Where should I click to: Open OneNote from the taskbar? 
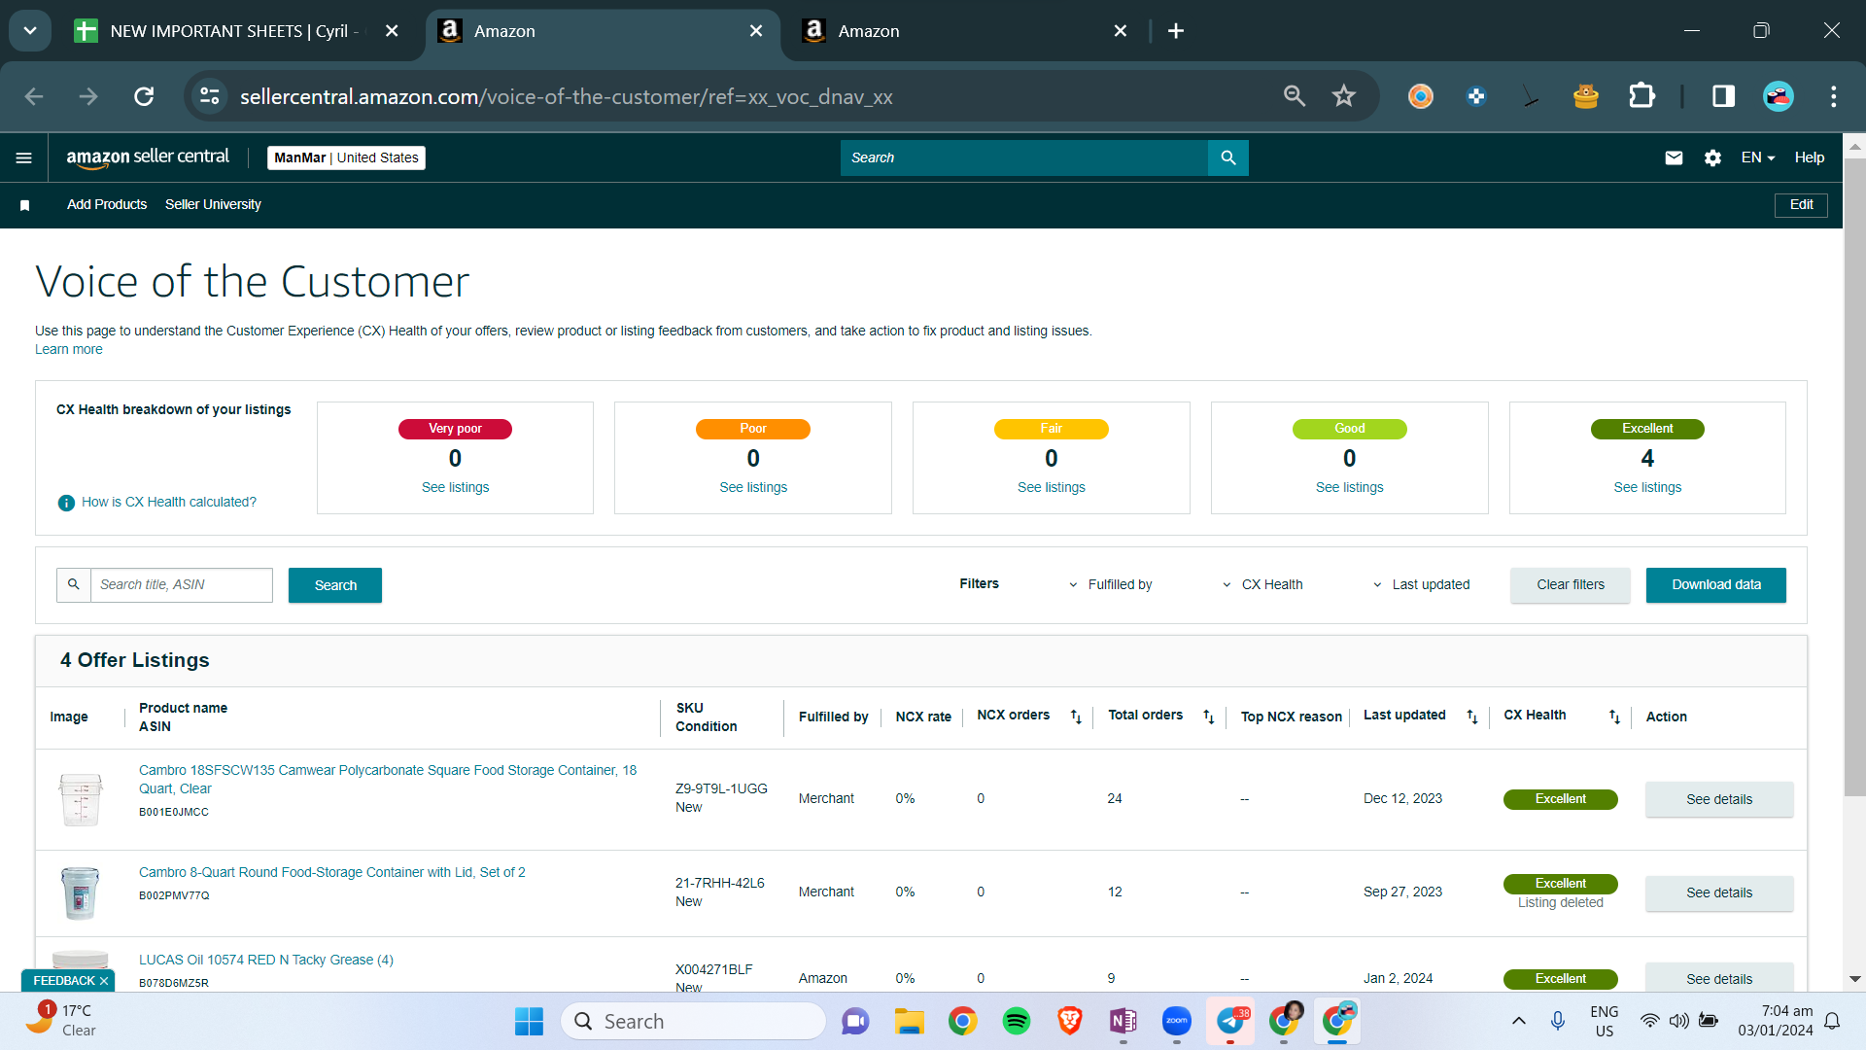(x=1123, y=1021)
